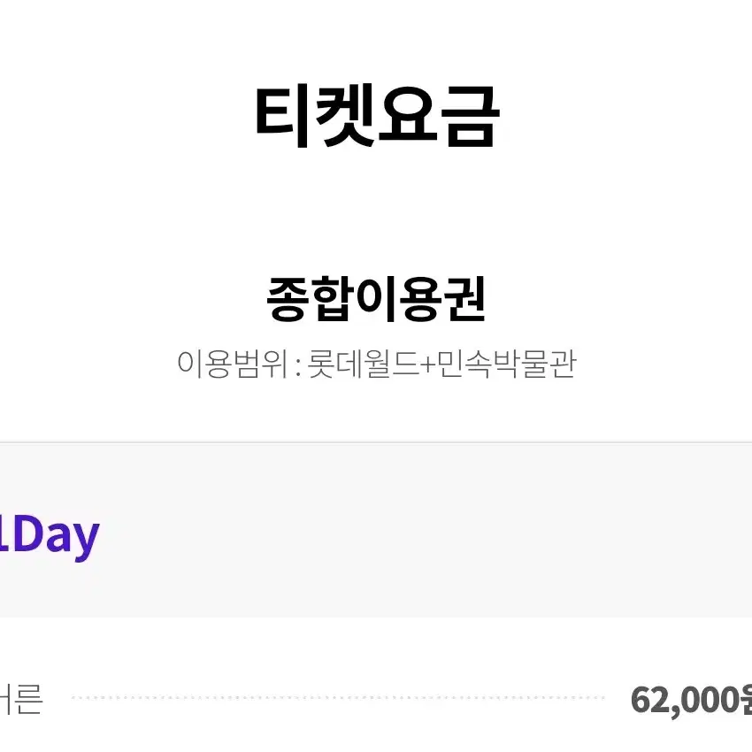
Task: Click 롯데월드 in the usage range line
Action: tap(363, 364)
